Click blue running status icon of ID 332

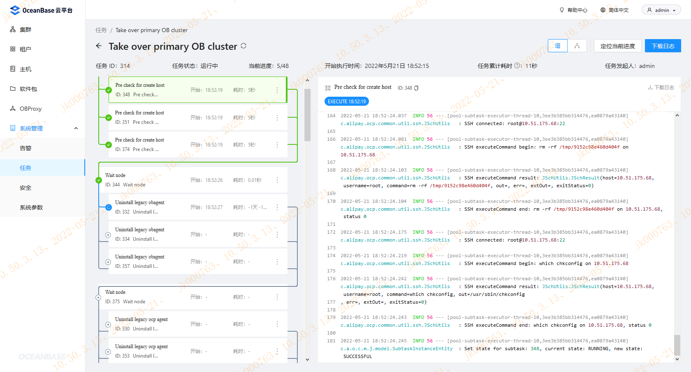click(x=109, y=207)
